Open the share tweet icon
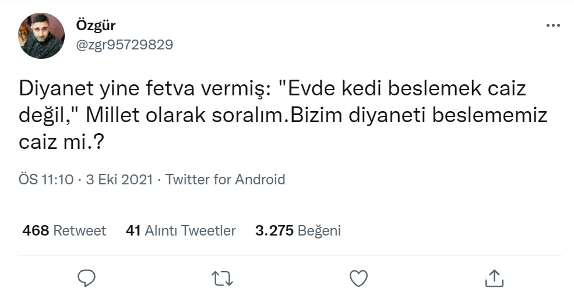The image size is (574, 303). click(x=494, y=278)
